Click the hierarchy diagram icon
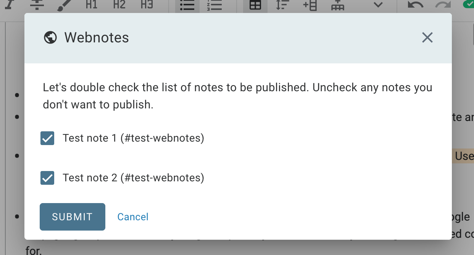 click(337, 5)
